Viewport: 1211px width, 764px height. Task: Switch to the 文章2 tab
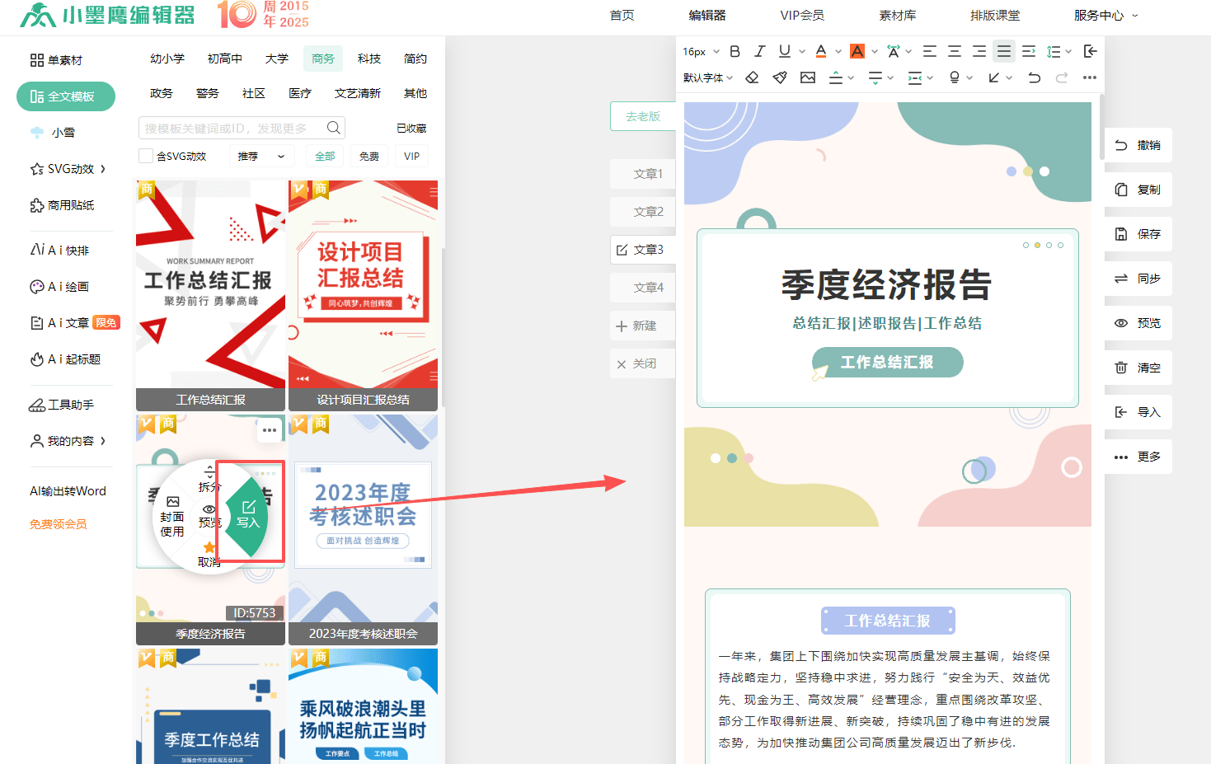point(647,212)
